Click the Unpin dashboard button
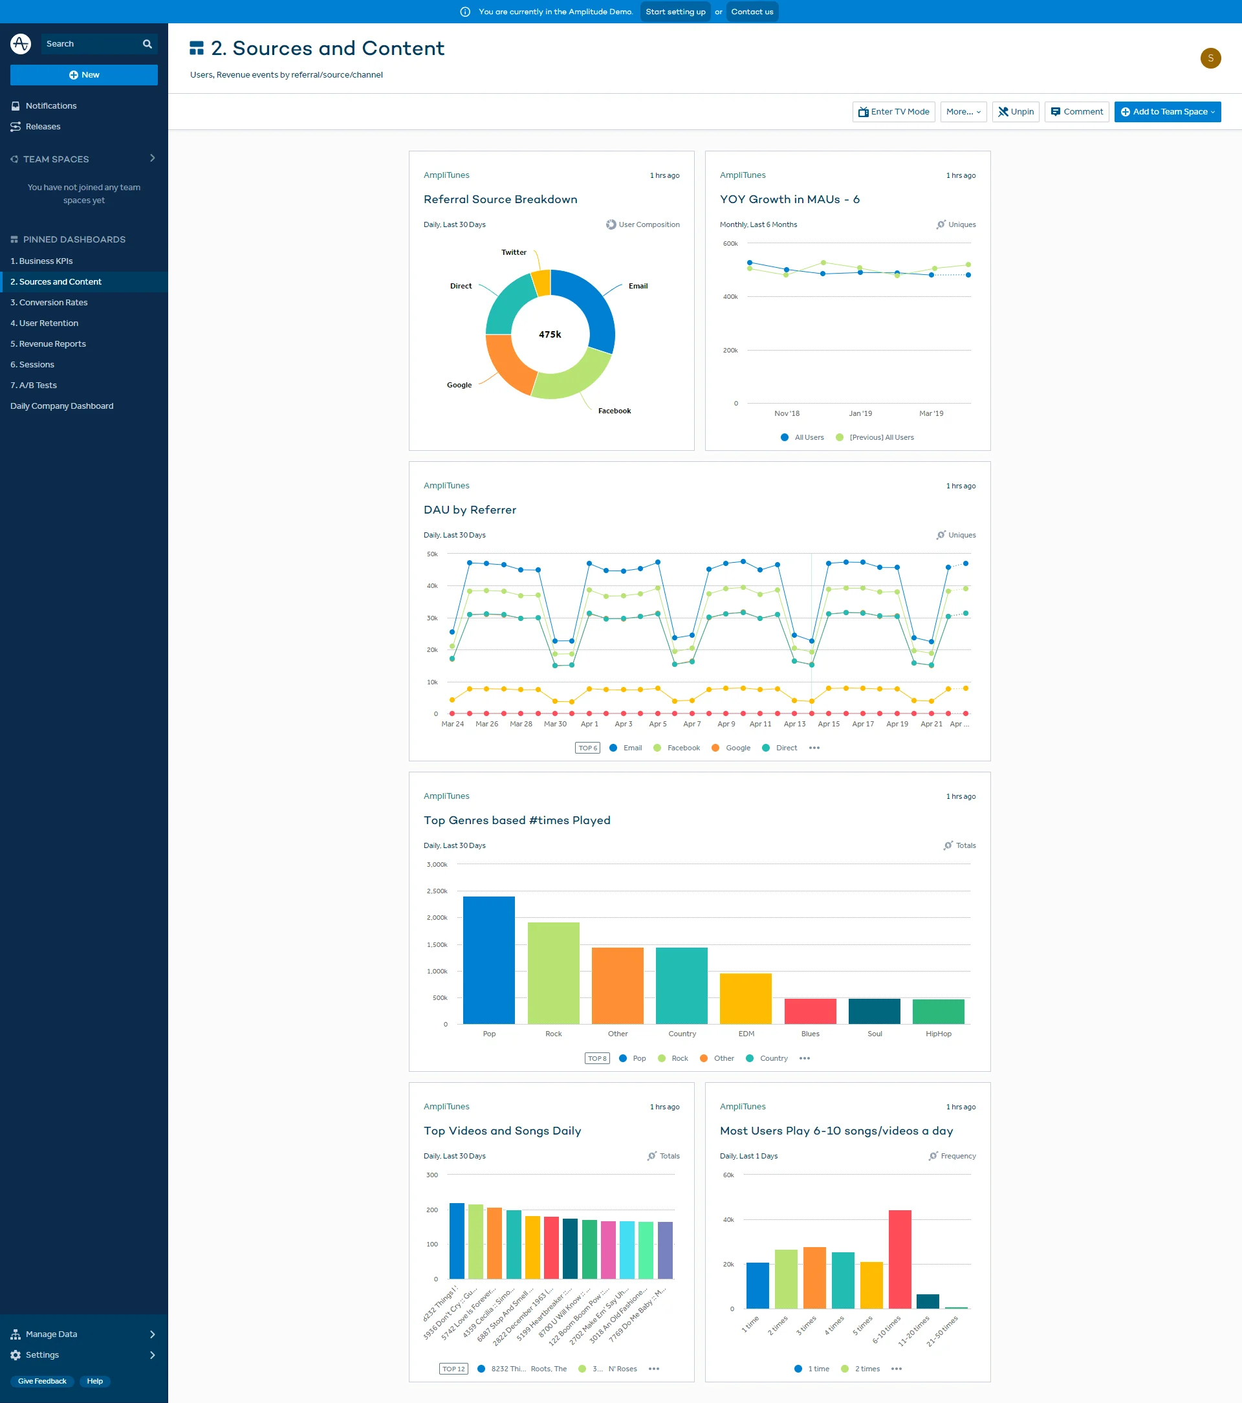The image size is (1242, 1403). click(x=1016, y=112)
